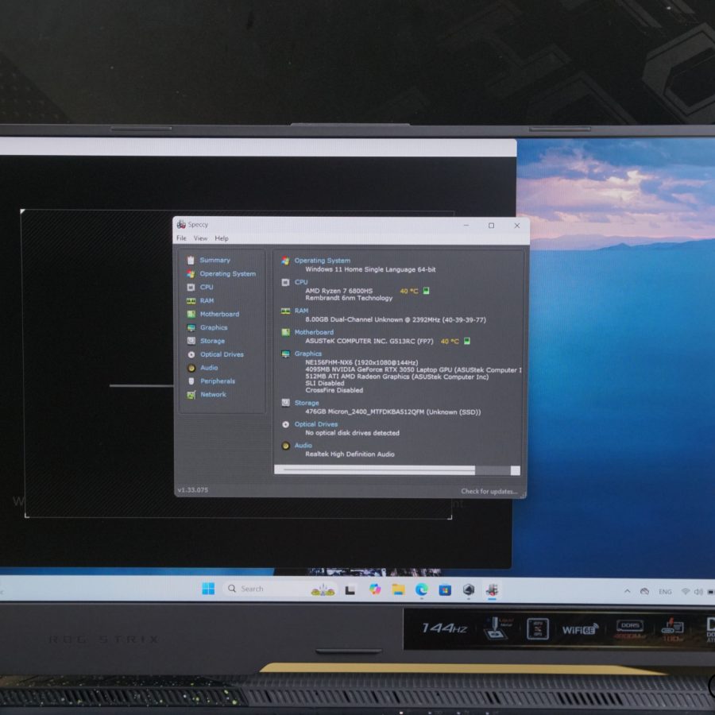
Task: Open the Wi-Fi network tray icon
Action: tap(685, 591)
